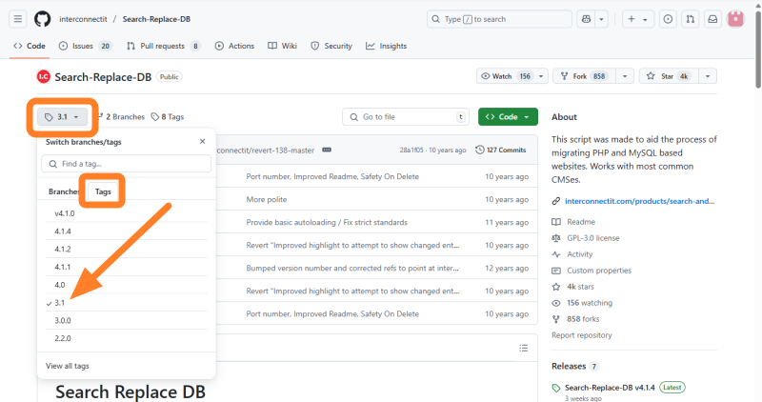
Task: Go to GitHub home via Octocat logo
Action: coord(42,19)
